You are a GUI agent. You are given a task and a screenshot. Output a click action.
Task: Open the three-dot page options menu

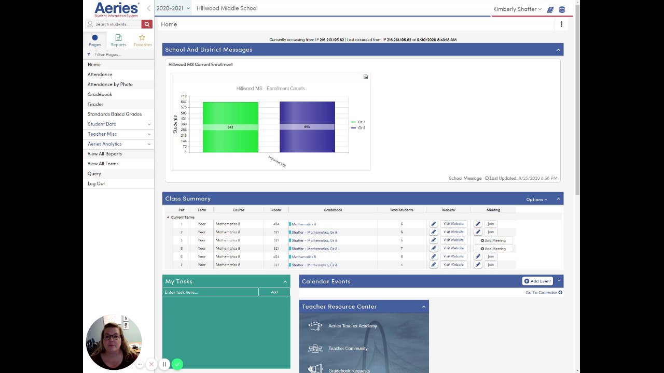click(561, 24)
